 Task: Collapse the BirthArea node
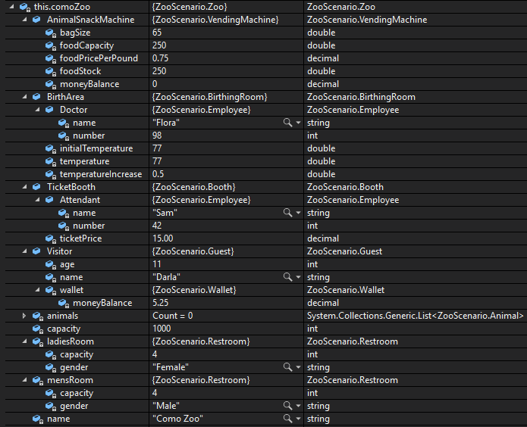[x=24, y=97]
